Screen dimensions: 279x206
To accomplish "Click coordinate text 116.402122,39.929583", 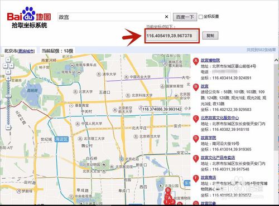I will [x=232, y=110].
